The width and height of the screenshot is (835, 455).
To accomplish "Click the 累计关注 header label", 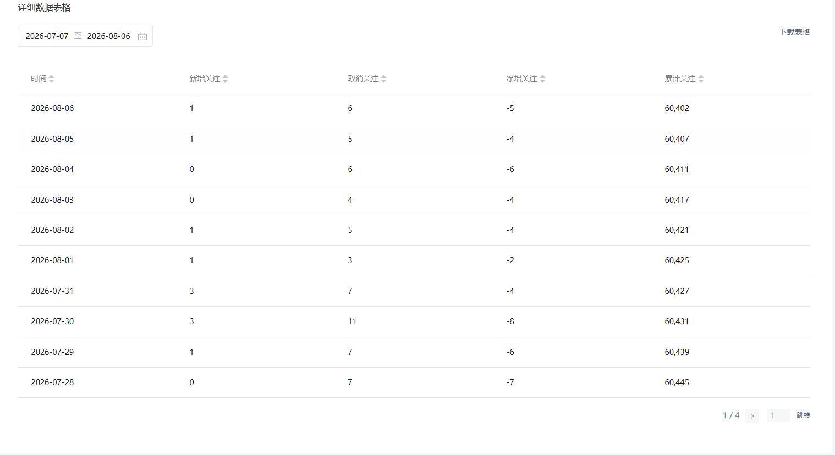I will point(680,79).
